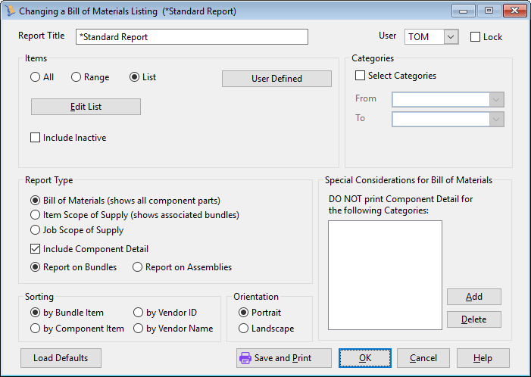Click the excluded categories list box
Image resolution: width=531 pixels, height=377 pixels.
pyautogui.click(x=385, y=275)
